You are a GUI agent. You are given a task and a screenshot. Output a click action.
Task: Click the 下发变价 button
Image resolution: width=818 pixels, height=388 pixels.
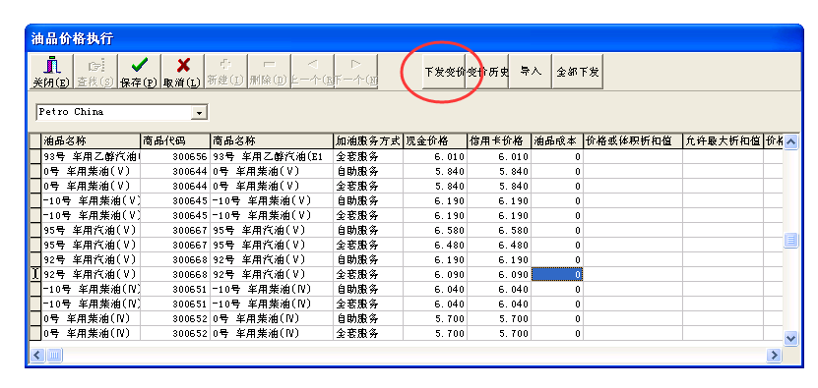click(x=443, y=72)
